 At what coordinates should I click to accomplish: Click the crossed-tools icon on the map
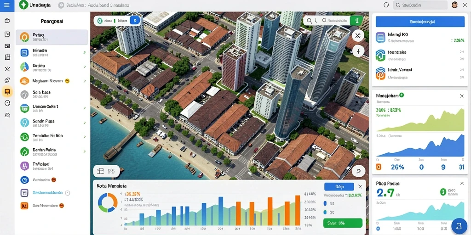pyautogui.click(x=358, y=36)
